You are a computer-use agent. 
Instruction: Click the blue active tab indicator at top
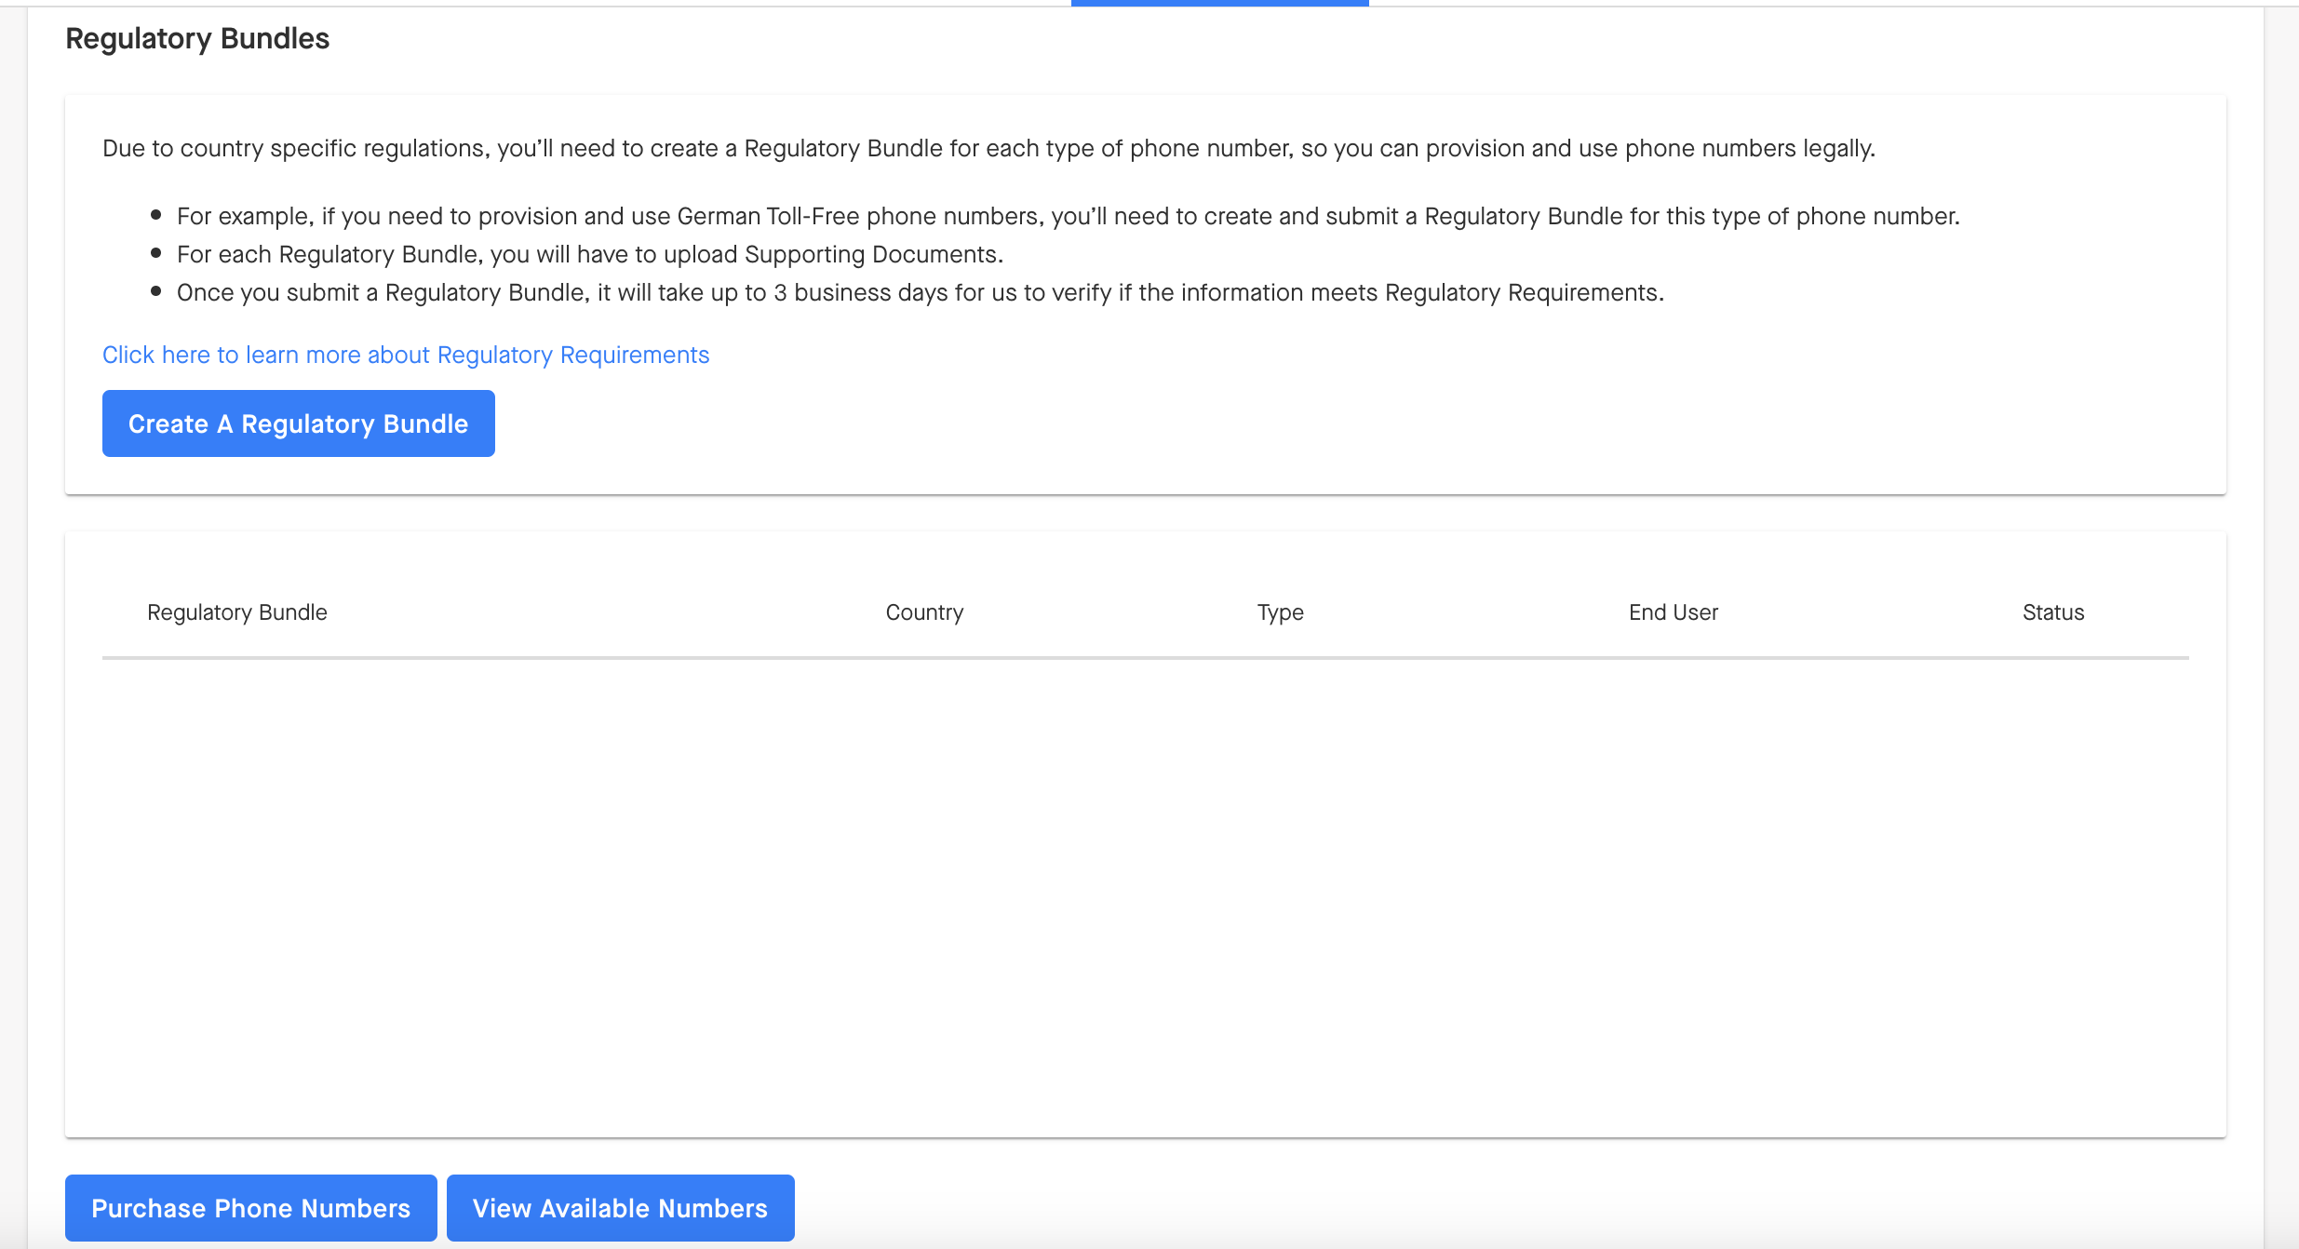(x=1219, y=3)
